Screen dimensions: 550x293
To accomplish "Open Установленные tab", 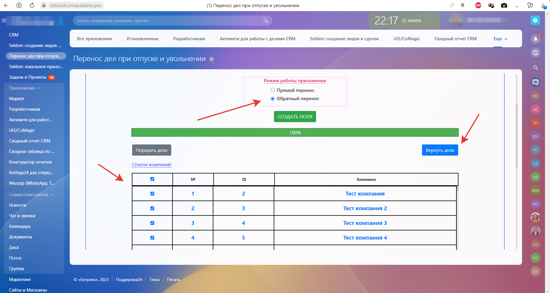I will [x=142, y=39].
